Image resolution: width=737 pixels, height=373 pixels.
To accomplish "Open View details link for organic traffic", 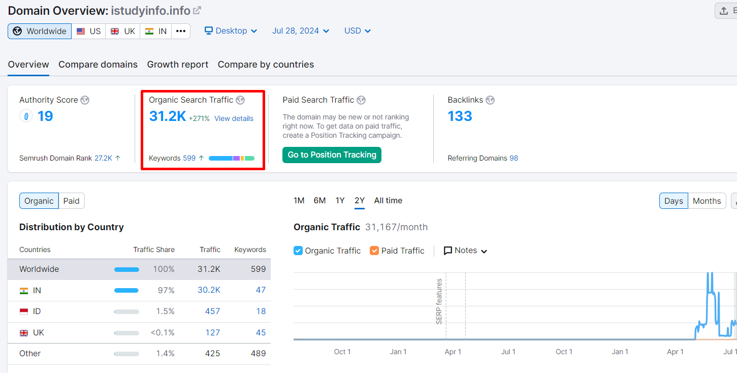I will 234,118.
